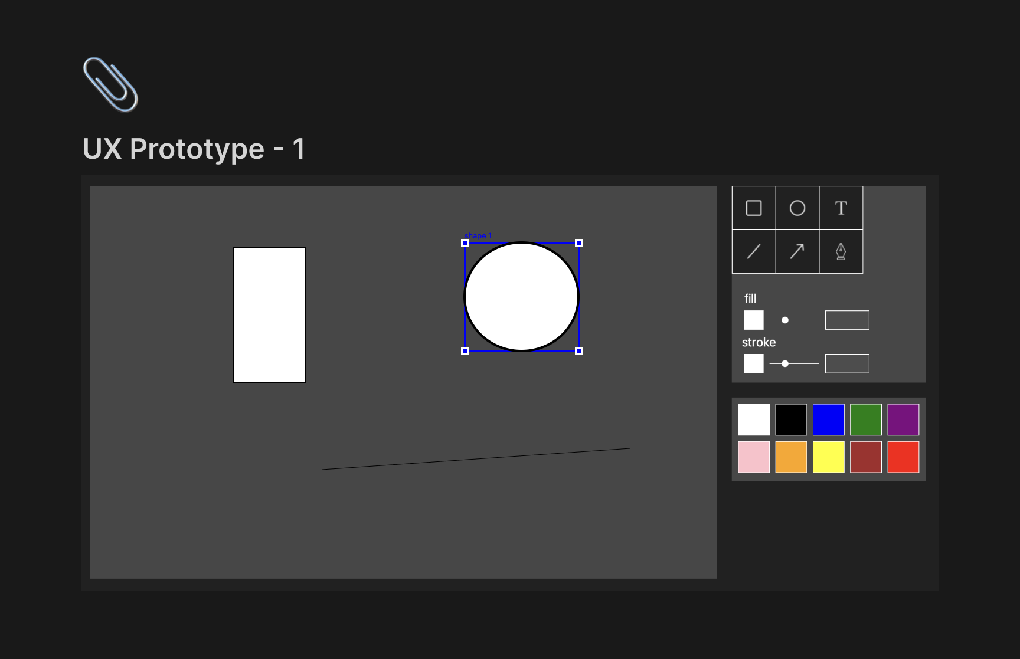Click the top-right selection handle of the circle
The height and width of the screenshot is (659, 1020).
point(579,243)
